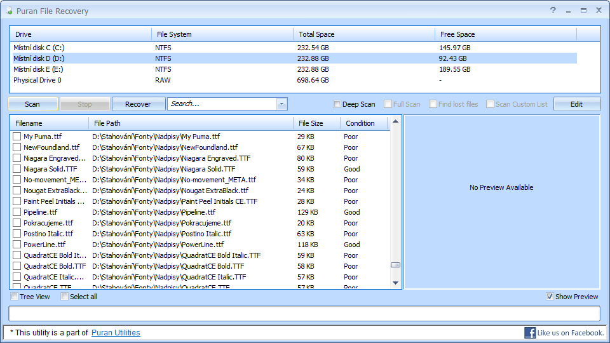The image size is (610, 343).
Task: Tick the checkbox for Pipeline.ttf
Action: 17,212
